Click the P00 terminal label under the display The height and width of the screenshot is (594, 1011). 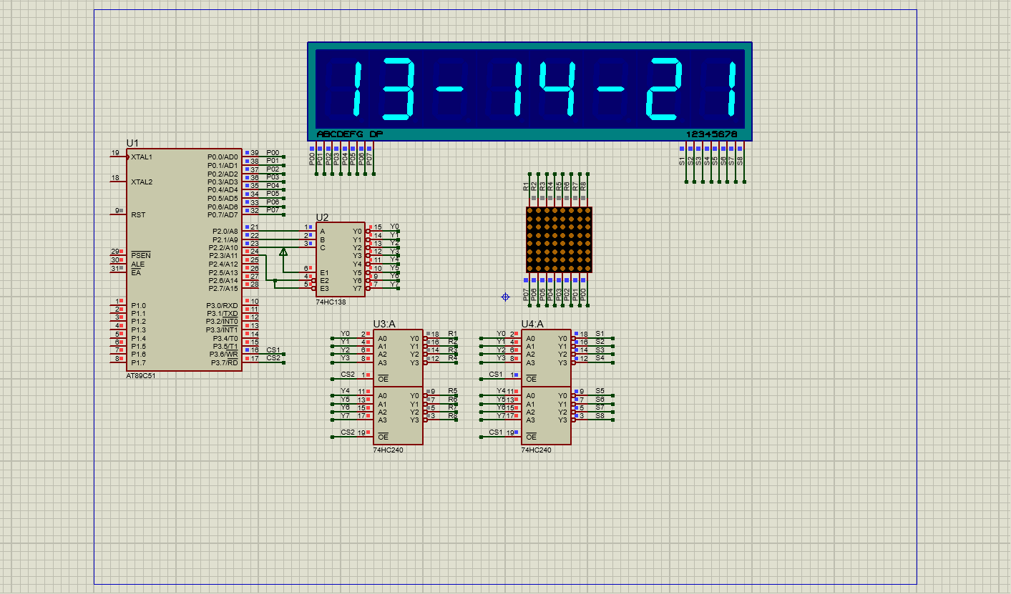point(312,159)
